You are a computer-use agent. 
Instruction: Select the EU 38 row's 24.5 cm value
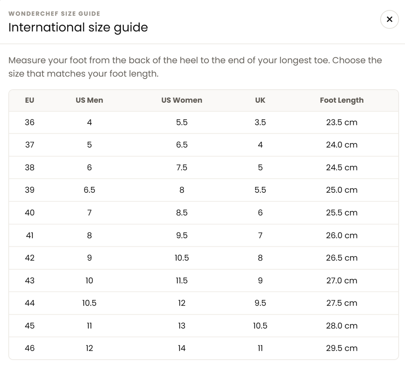click(x=342, y=167)
